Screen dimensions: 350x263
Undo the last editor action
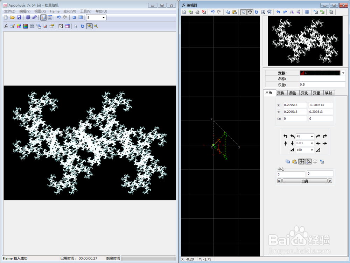pos(213,12)
